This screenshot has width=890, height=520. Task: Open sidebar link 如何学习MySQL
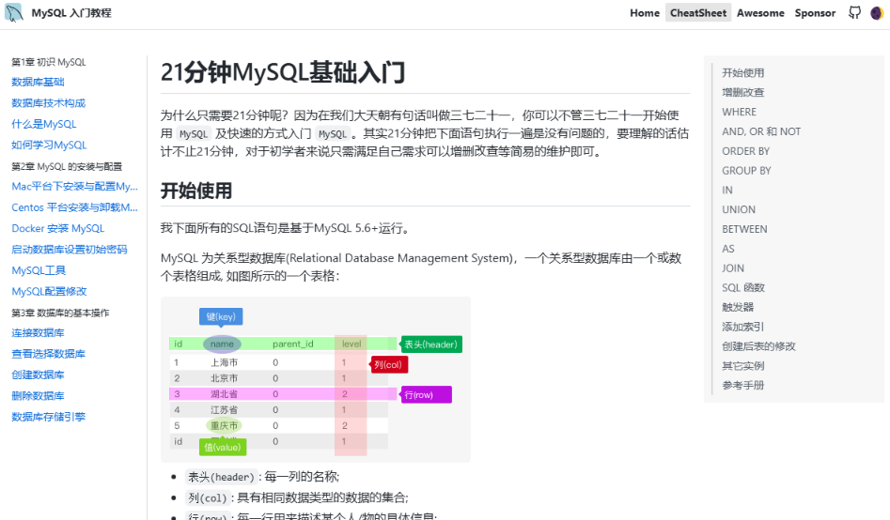(x=49, y=145)
